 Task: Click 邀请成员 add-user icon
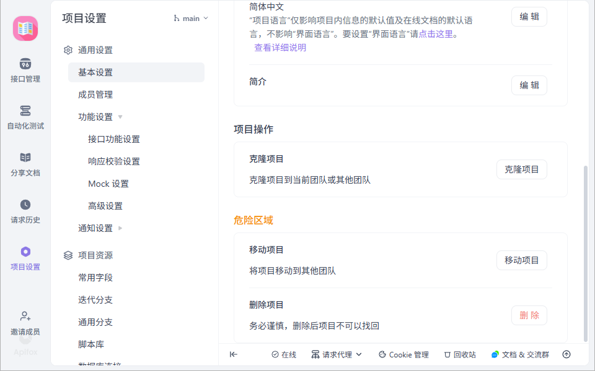tap(25, 316)
